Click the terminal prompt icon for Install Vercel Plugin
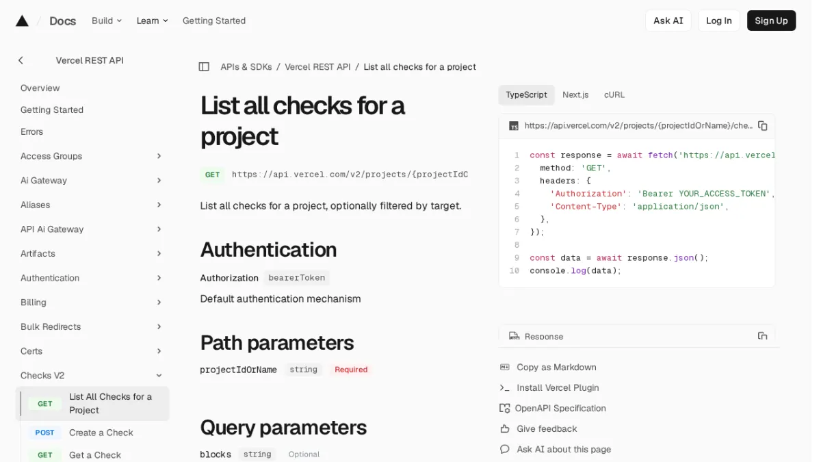The height and width of the screenshot is (462, 821). 505,388
